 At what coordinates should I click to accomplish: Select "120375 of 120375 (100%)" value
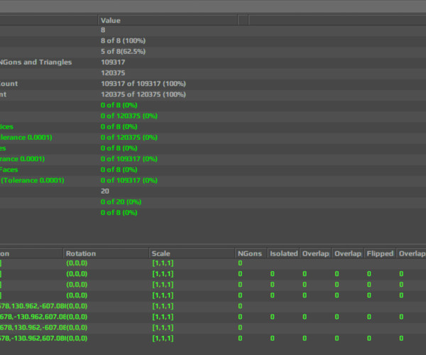click(143, 94)
